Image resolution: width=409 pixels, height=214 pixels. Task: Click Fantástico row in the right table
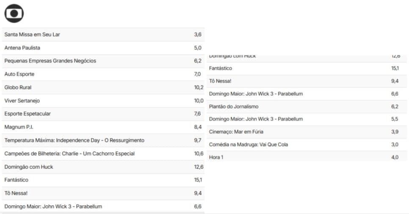tap(307, 68)
